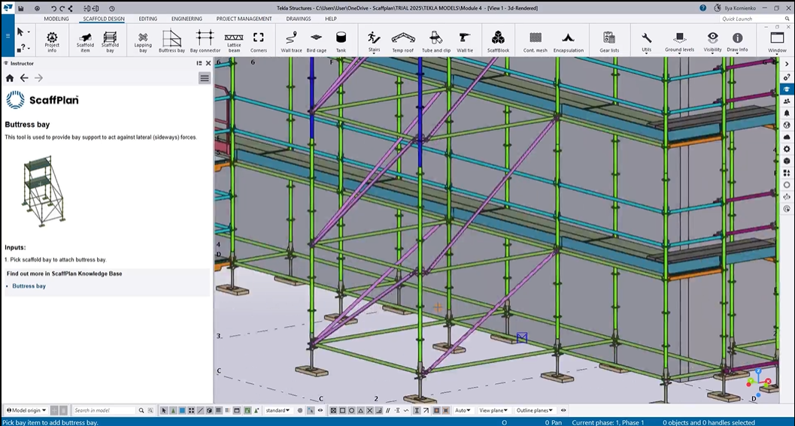Toggle blue square selection switch
Screen dimensions: 795x426
182,410
